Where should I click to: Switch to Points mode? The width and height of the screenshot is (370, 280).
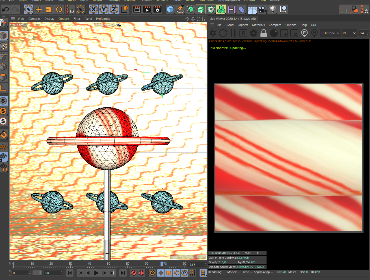(x=3, y=57)
